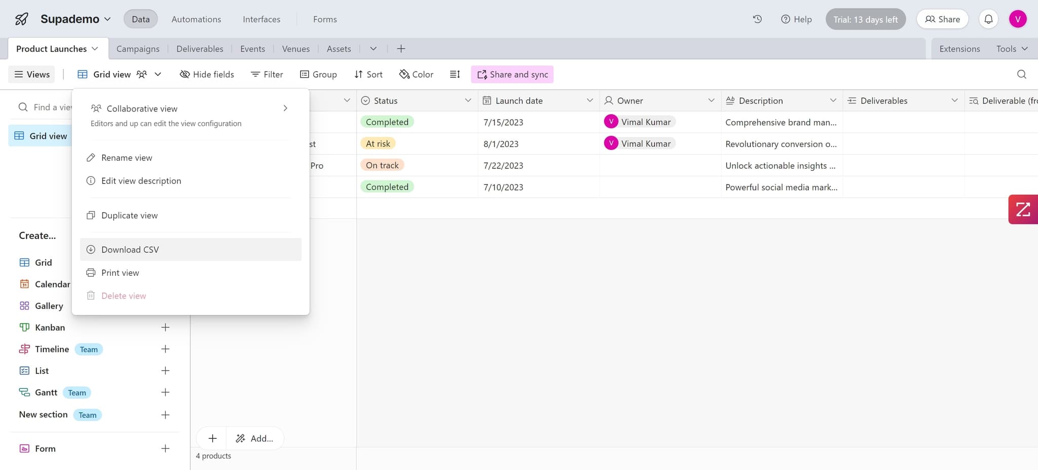1038x470 pixels.
Task: Open the Filter tool
Action: [267, 74]
